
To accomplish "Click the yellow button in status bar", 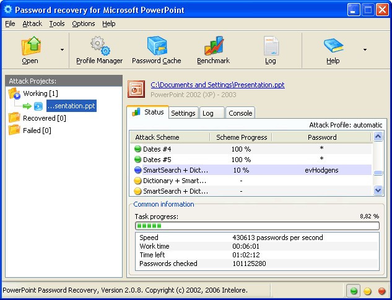I will (367, 291).
